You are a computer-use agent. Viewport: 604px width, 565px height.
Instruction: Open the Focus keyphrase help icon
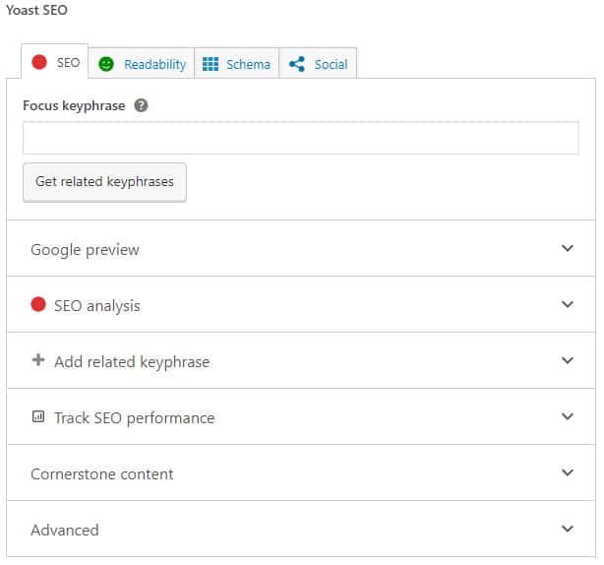coord(141,105)
